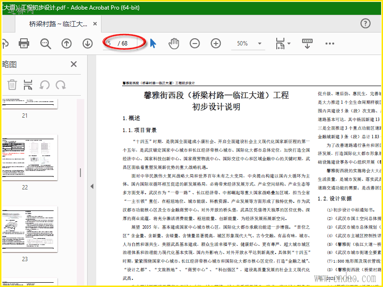The width and height of the screenshot is (383, 287).
Task: Click the insert pages icon in thumbnails panel
Action: coord(28,85)
